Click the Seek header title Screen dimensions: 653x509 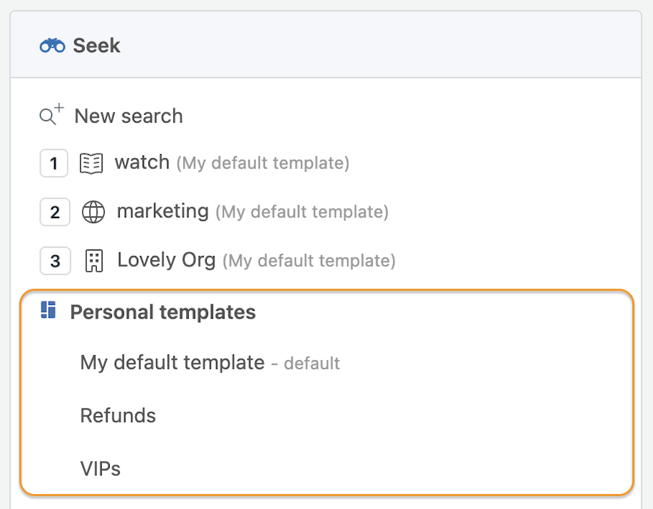tap(97, 46)
